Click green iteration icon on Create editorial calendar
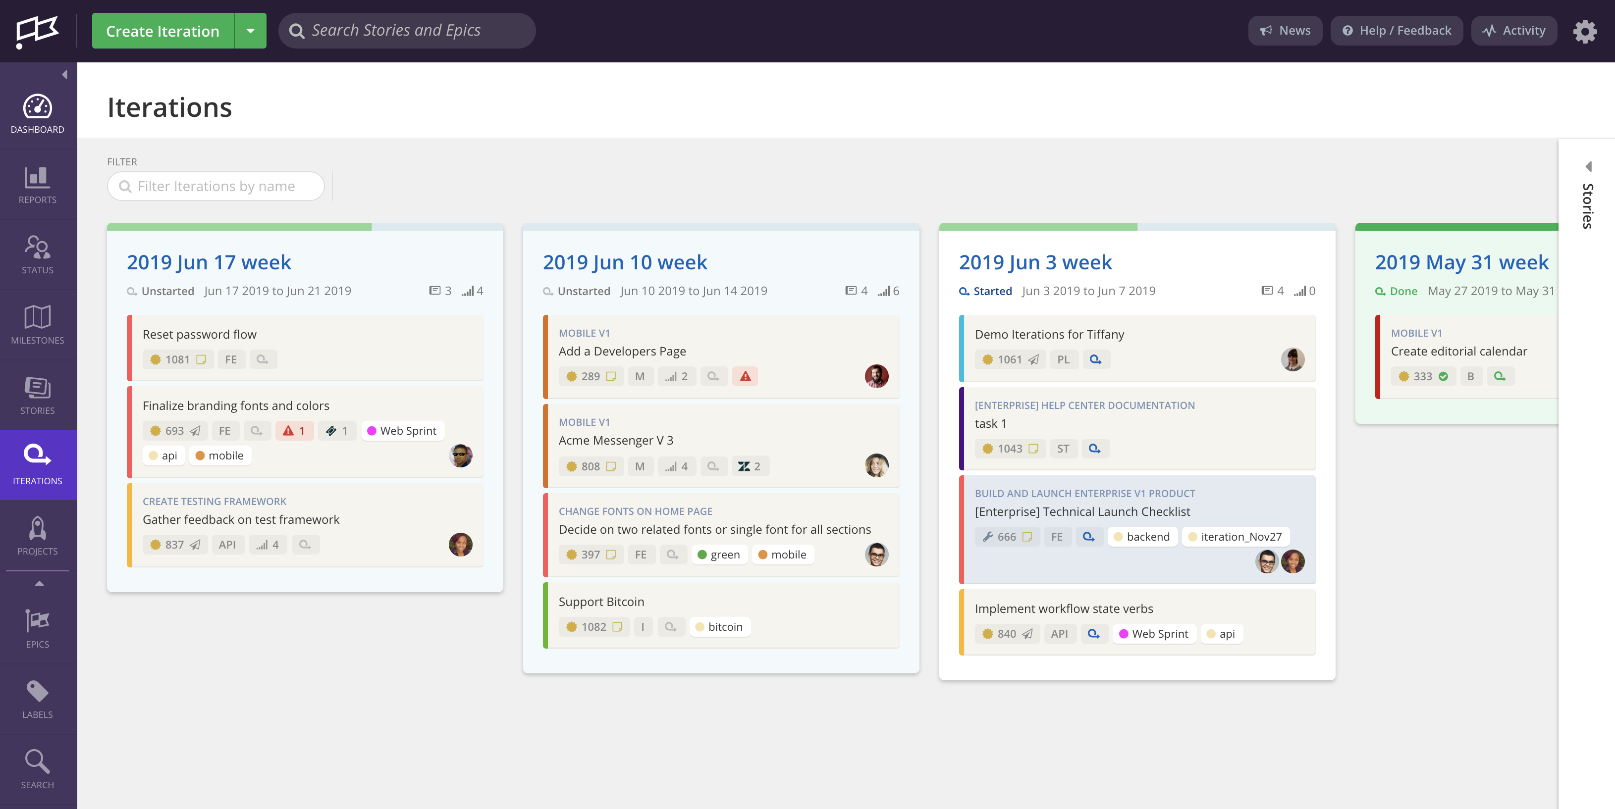The width and height of the screenshot is (1615, 809). click(1500, 377)
